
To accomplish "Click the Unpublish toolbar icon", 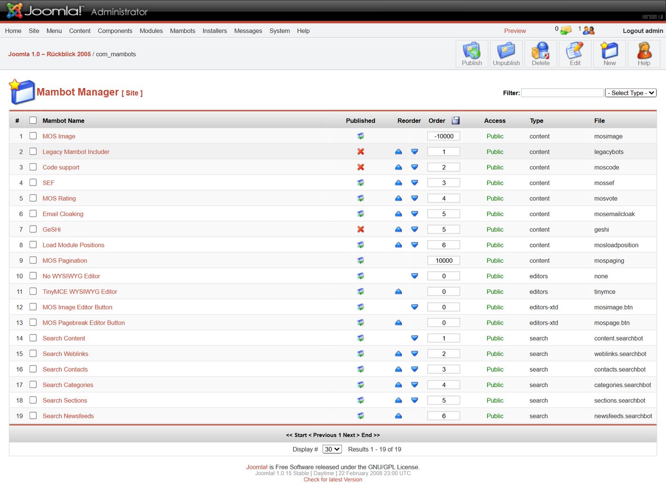I will pyautogui.click(x=506, y=54).
